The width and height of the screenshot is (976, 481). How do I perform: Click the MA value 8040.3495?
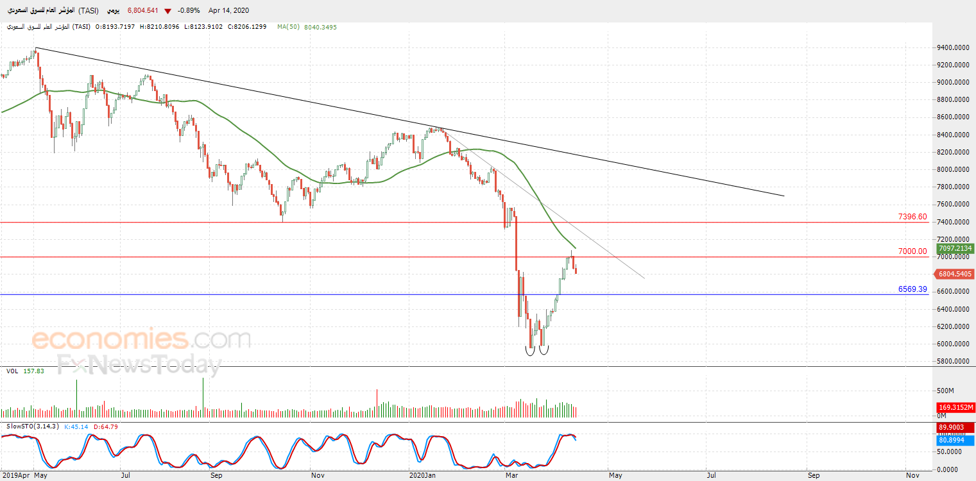click(321, 27)
